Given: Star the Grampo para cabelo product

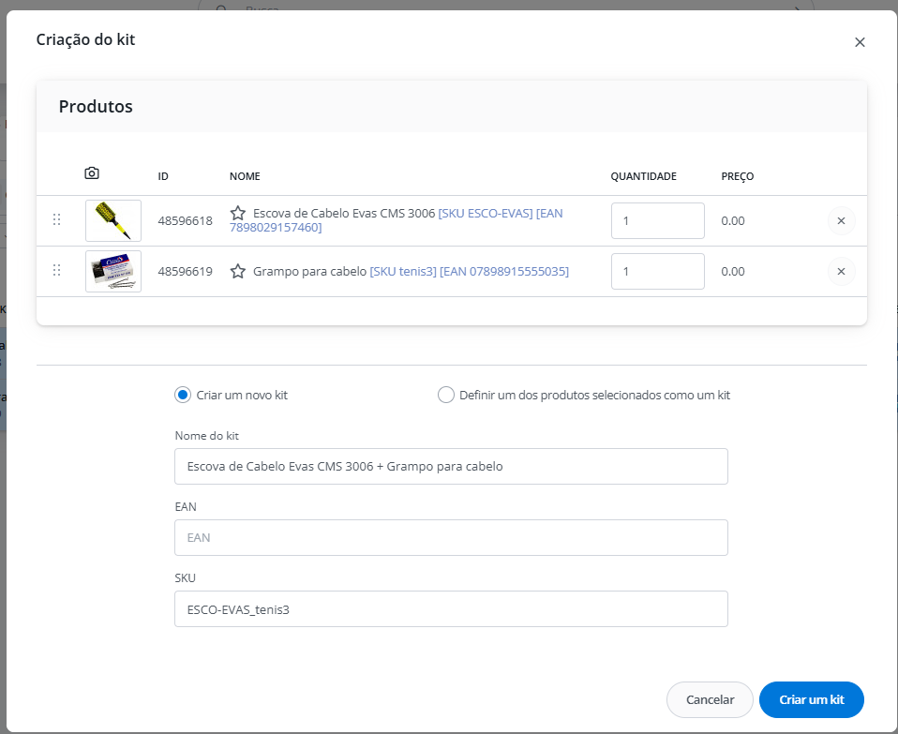Looking at the screenshot, I should (238, 271).
